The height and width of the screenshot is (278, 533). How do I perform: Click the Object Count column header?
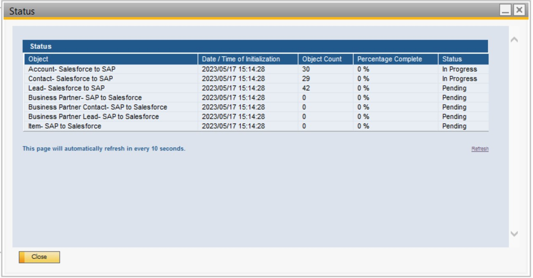[x=322, y=59]
